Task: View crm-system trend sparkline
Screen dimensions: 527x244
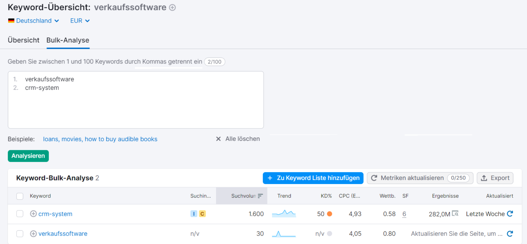Action: 284,214
